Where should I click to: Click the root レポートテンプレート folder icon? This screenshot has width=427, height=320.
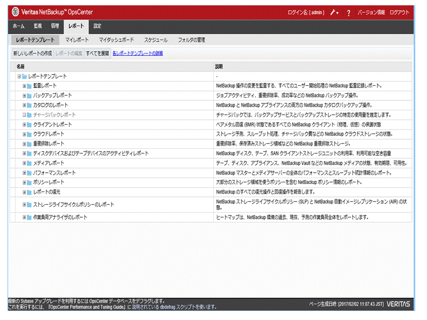pyautogui.click(x=24, y=76)
